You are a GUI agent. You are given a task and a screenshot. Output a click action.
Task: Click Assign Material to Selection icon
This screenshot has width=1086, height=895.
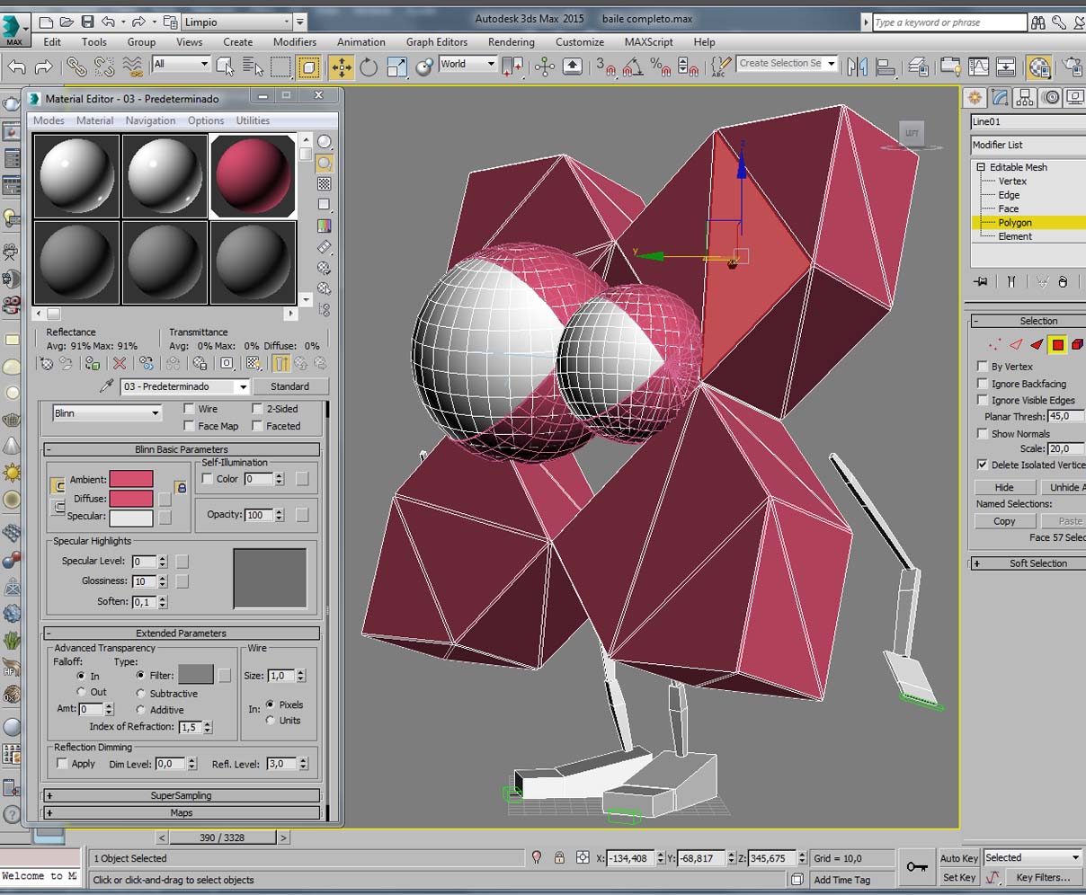[92, 363]
